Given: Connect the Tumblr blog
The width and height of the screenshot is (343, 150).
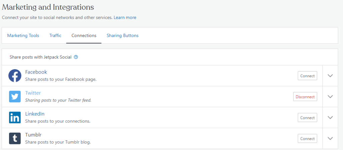Looking at the screenshot, I should (307, 139).
